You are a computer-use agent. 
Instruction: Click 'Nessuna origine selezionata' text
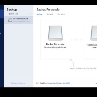click(x=55, y=47)
